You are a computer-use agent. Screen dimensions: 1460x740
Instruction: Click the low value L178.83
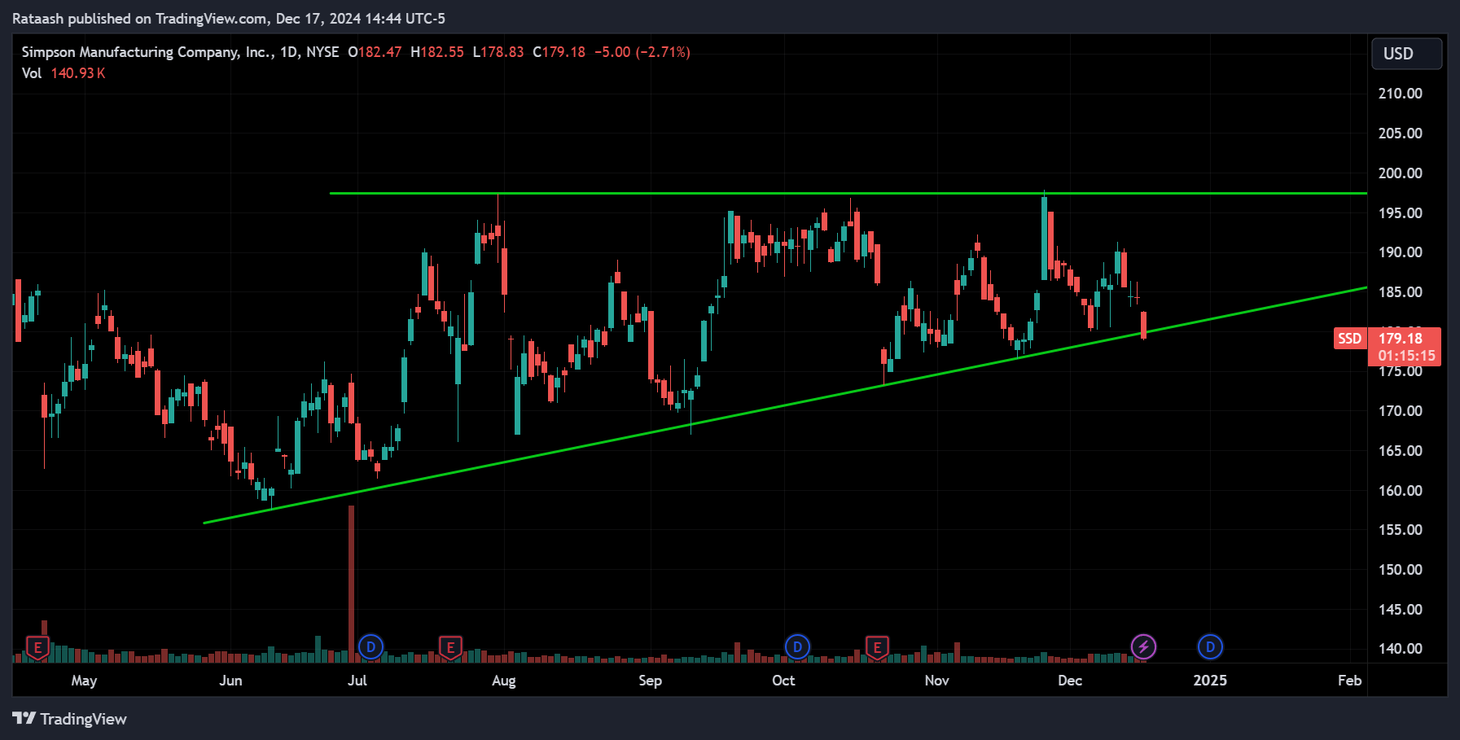pyautogui.click(x=498, y=52)
